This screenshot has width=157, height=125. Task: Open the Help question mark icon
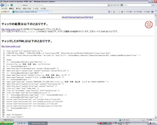pyautogui.click(x=153, y=12)
